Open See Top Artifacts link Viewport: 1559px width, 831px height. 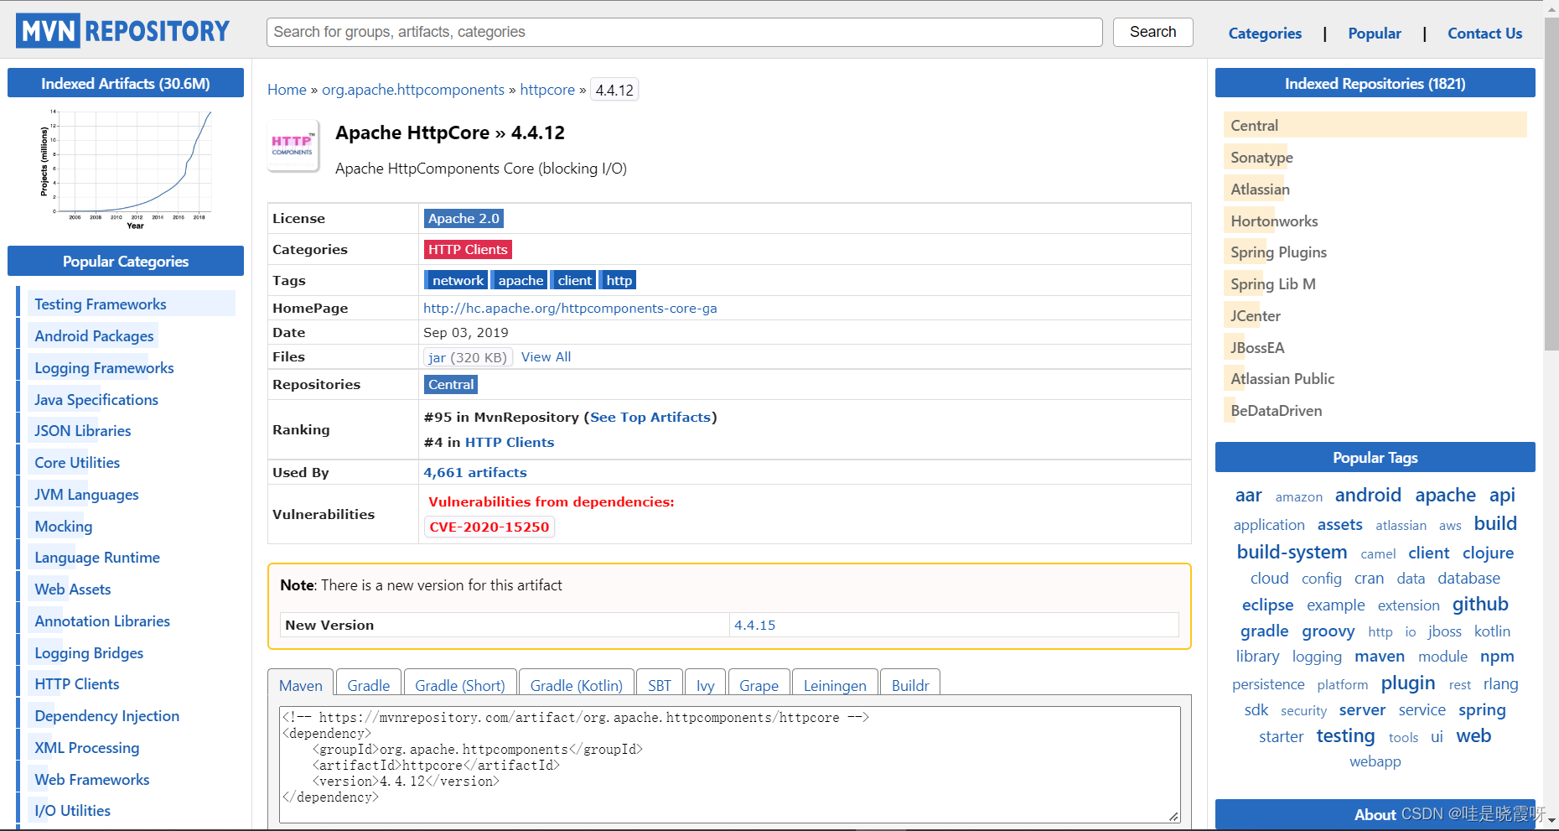coord(650,417)
